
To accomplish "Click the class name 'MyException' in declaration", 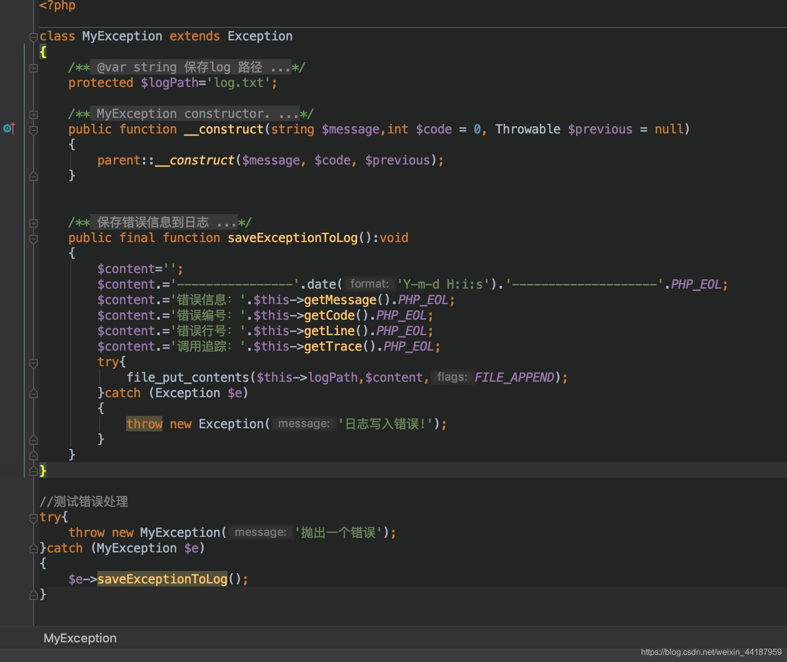I will coord(122,36).
